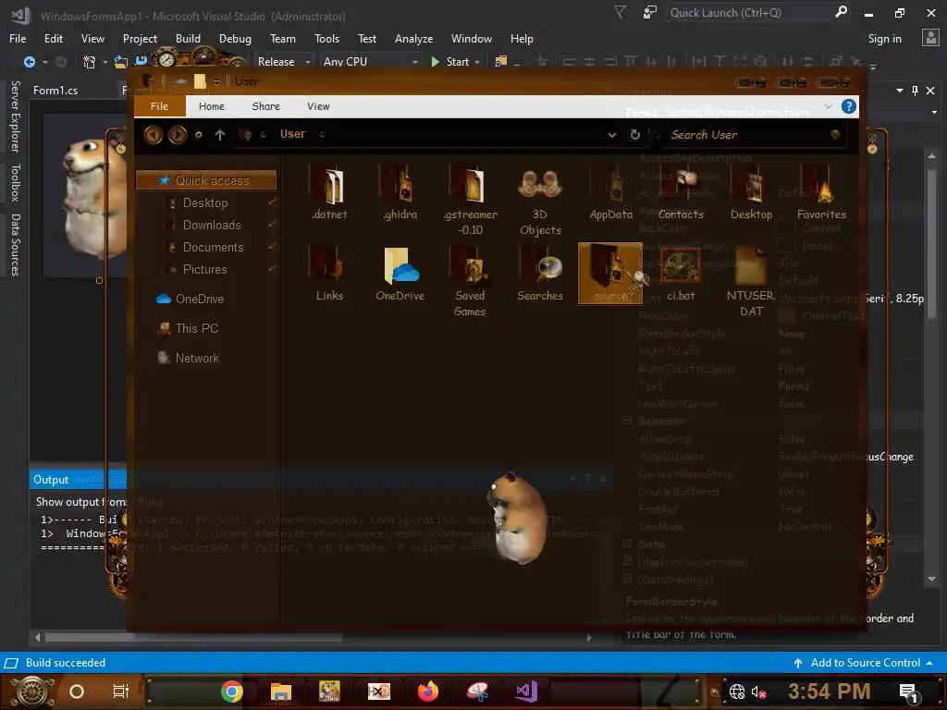Open the Desktop folder in file grid

(751, 194)
